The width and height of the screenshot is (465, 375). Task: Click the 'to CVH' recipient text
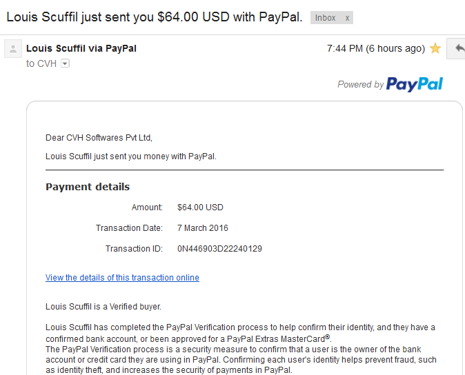point(41,63)
